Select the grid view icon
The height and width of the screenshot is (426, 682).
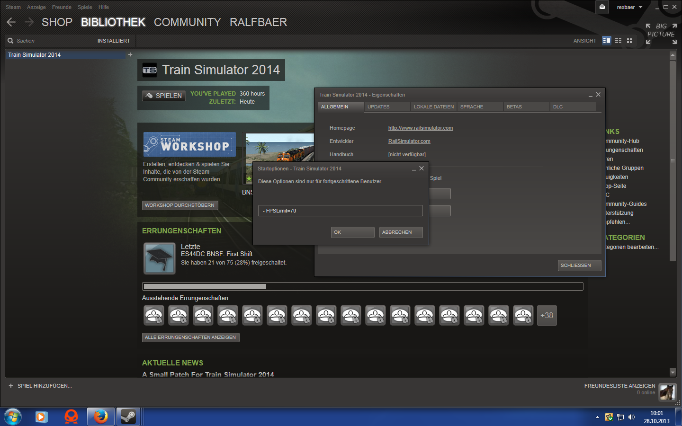coord(629,41)
